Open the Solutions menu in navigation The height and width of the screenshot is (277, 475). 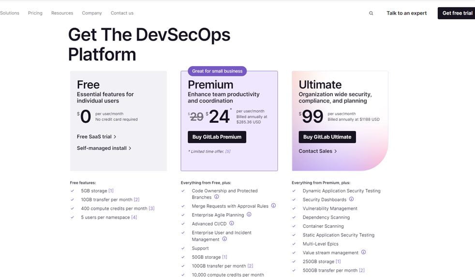click(x=10, y=13)
